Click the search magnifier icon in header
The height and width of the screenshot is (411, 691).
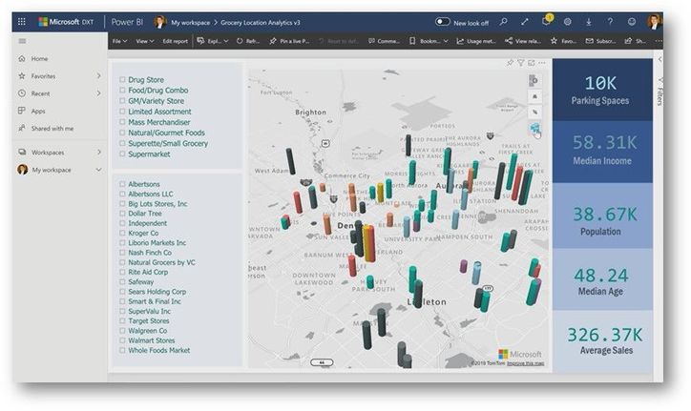pyautogui.click(x=503, y=22)
